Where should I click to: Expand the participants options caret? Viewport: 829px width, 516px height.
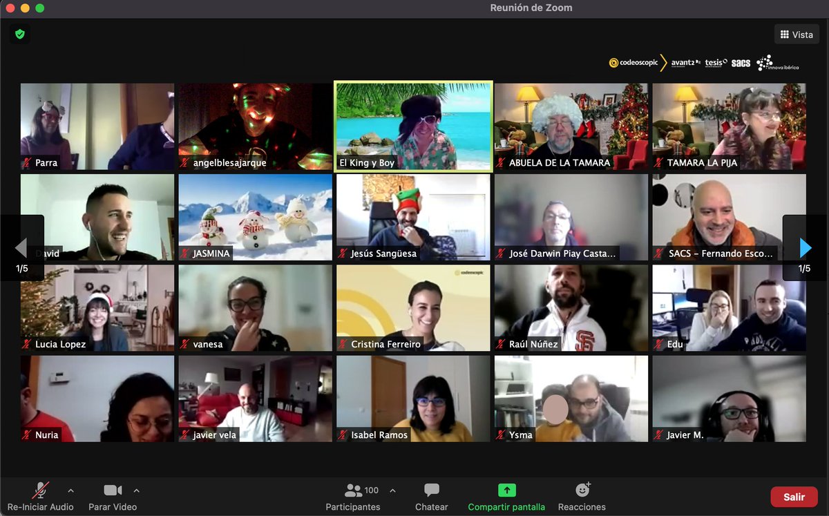pos(392,491)
